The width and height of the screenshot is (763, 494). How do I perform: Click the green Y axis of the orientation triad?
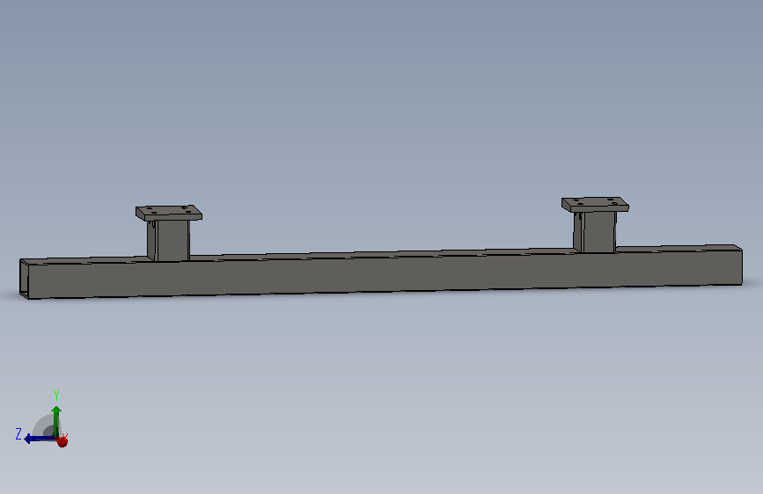pos(56,420)
